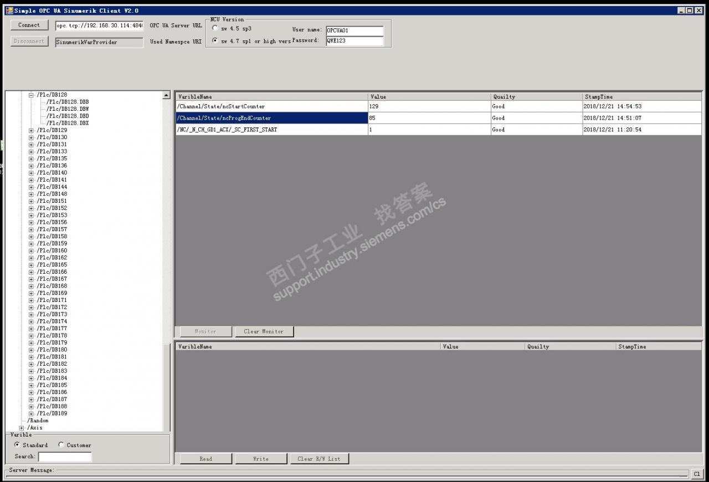Click VaribleName header in read/write table
The width and height of the screenshot is (709, 482).
[309, 346]
